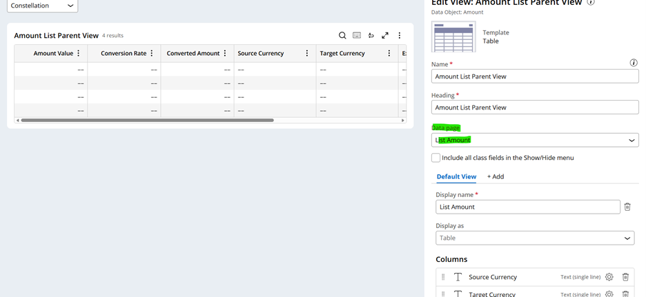This screenshot has width=646, height=297.
Task: Click the search icon in table header
Action: [342, 35]
